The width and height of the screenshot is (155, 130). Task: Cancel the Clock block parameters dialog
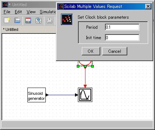coord(115,51)
